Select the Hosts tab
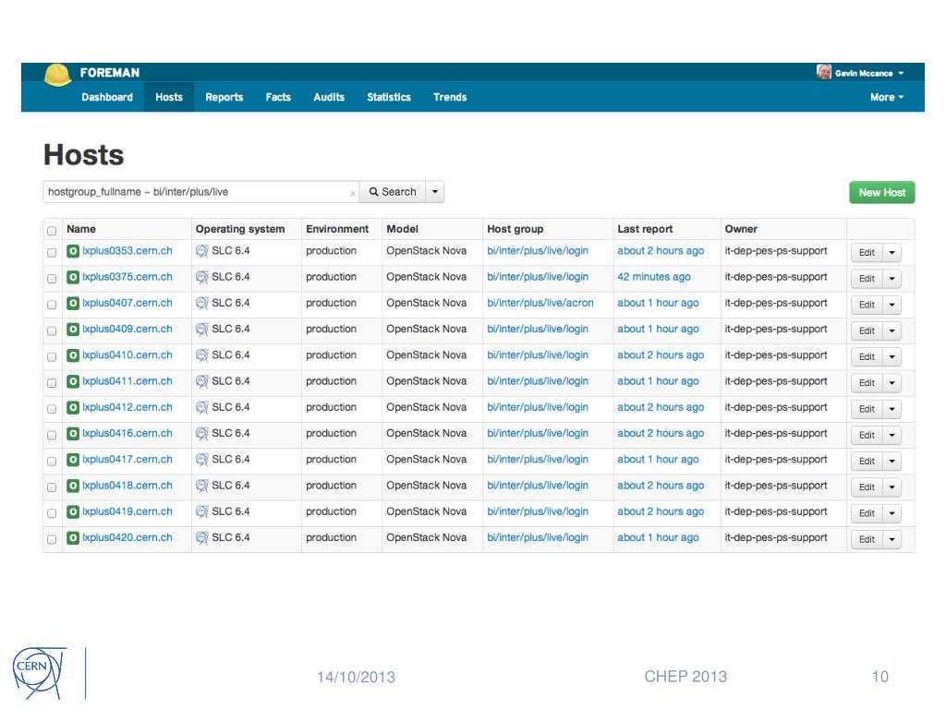The width and height of the screenshot is (946, 709). [x=169, y=97]
